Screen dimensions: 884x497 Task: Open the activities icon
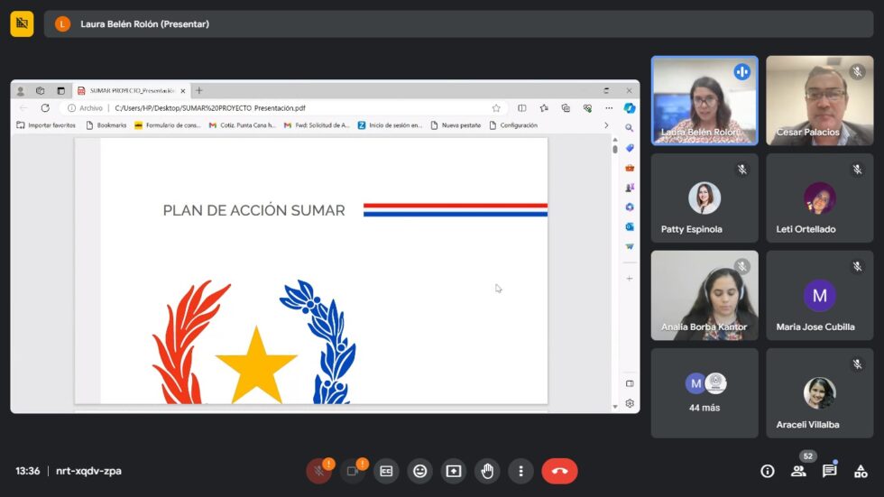[x=861, y=471]
